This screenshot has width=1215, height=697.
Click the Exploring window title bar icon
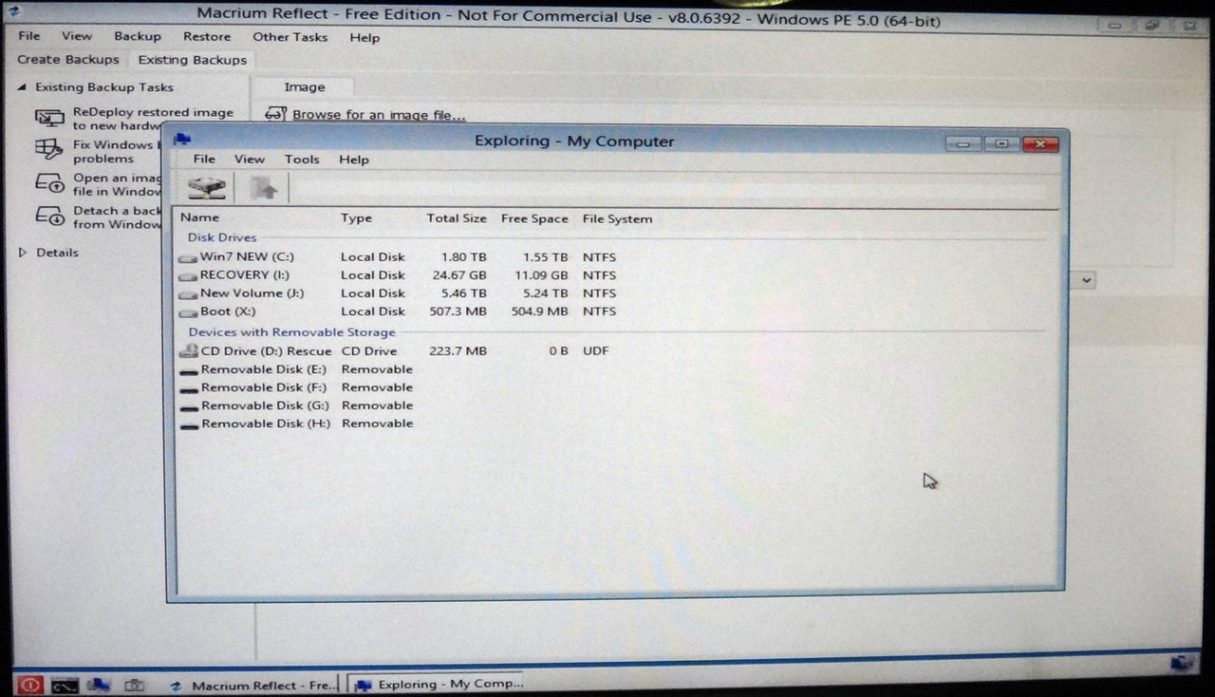coord(182,140)
